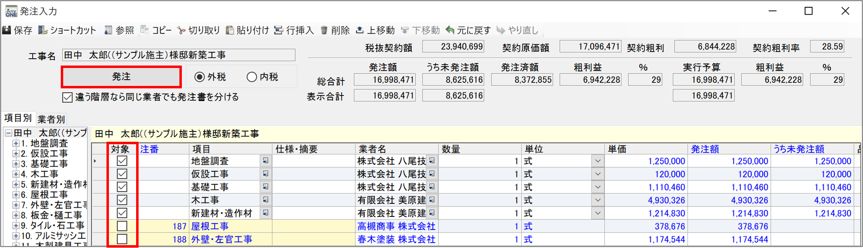Click the コピー copy toolbar icon

145,30
